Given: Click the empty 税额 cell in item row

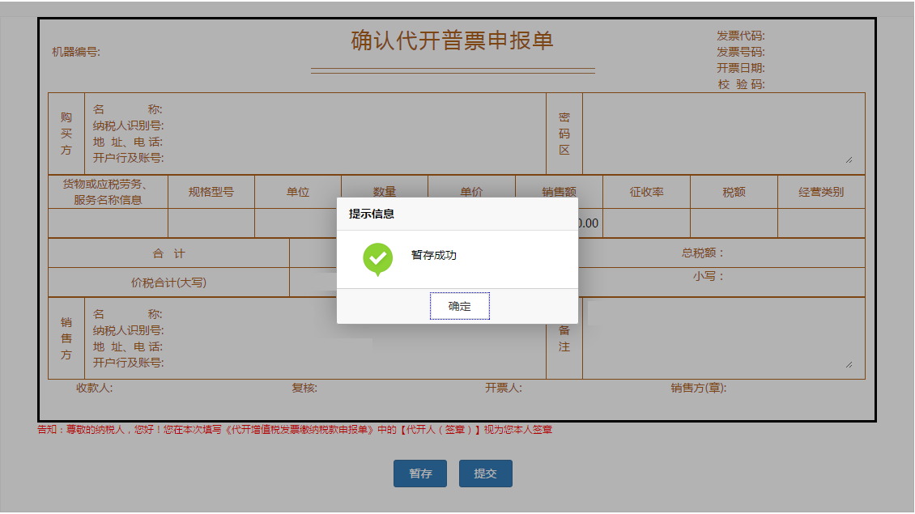Looking at the screenshot, I should (734, 223).
